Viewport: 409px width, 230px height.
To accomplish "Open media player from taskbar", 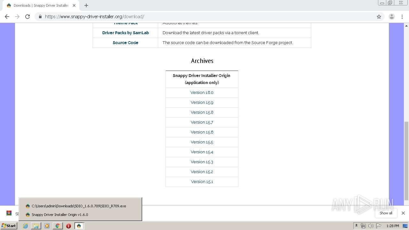I will click(47, 226).
